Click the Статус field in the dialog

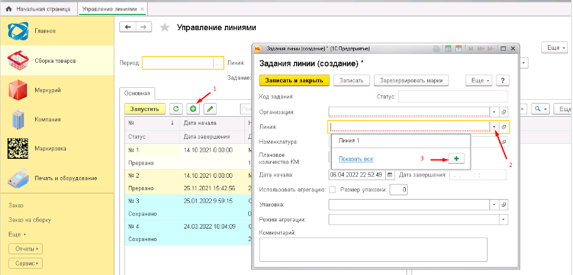[453, 97]
